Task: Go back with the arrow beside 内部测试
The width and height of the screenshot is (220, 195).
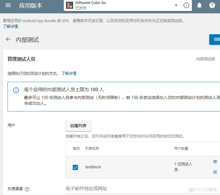Action: pyautogui.click(x=8, y=39)
